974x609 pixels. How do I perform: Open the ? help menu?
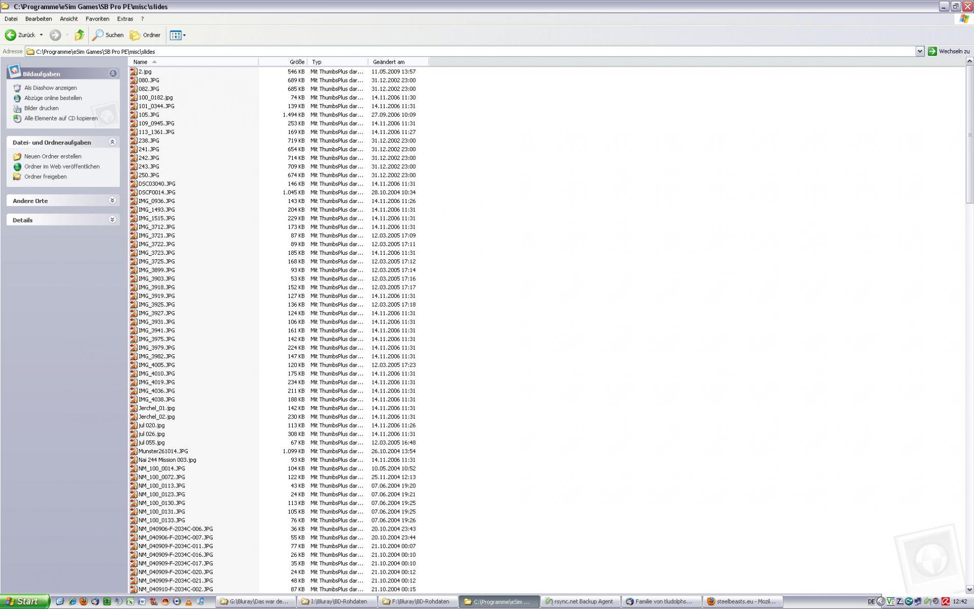pos(143,18)
